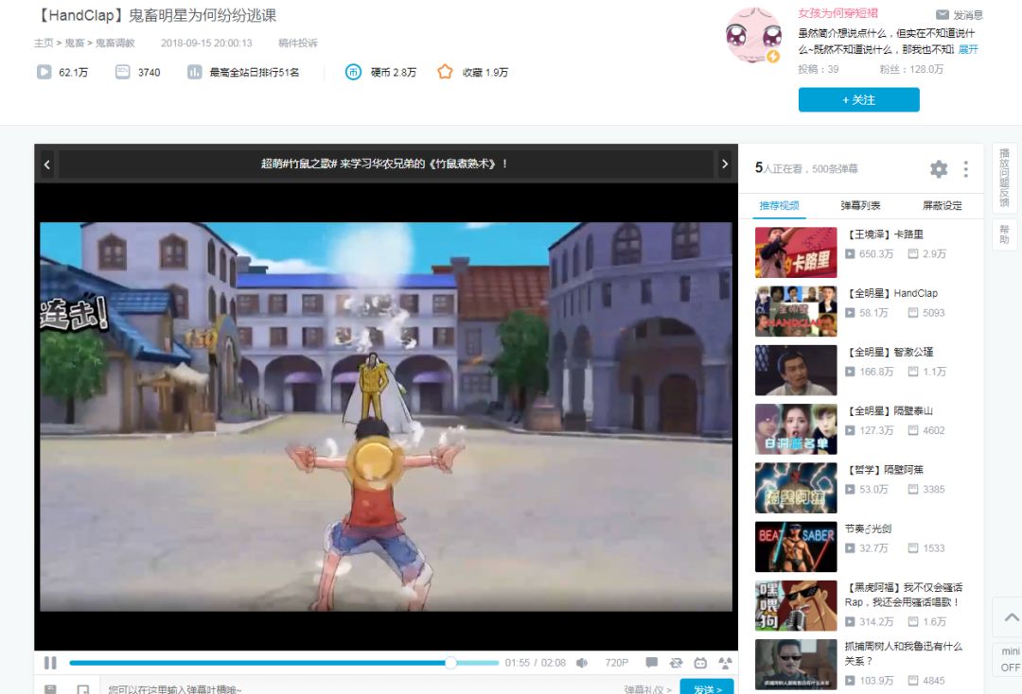The width and height of the screenshot is (1022, 694).
Task: Open player settings gear icon
Action: tap(939, 169)
